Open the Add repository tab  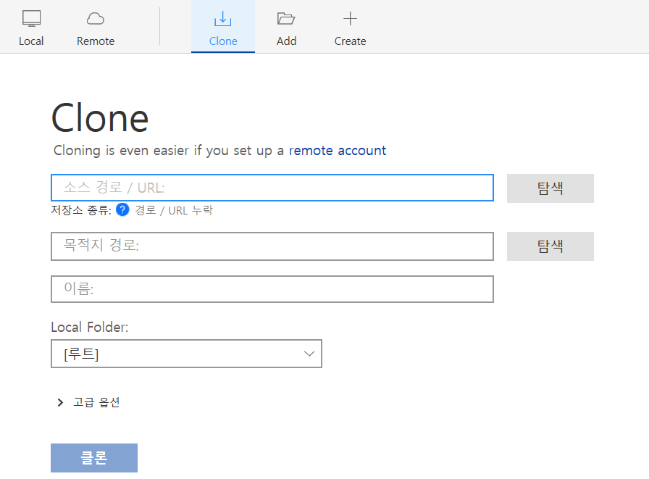(x=286, y=28)
